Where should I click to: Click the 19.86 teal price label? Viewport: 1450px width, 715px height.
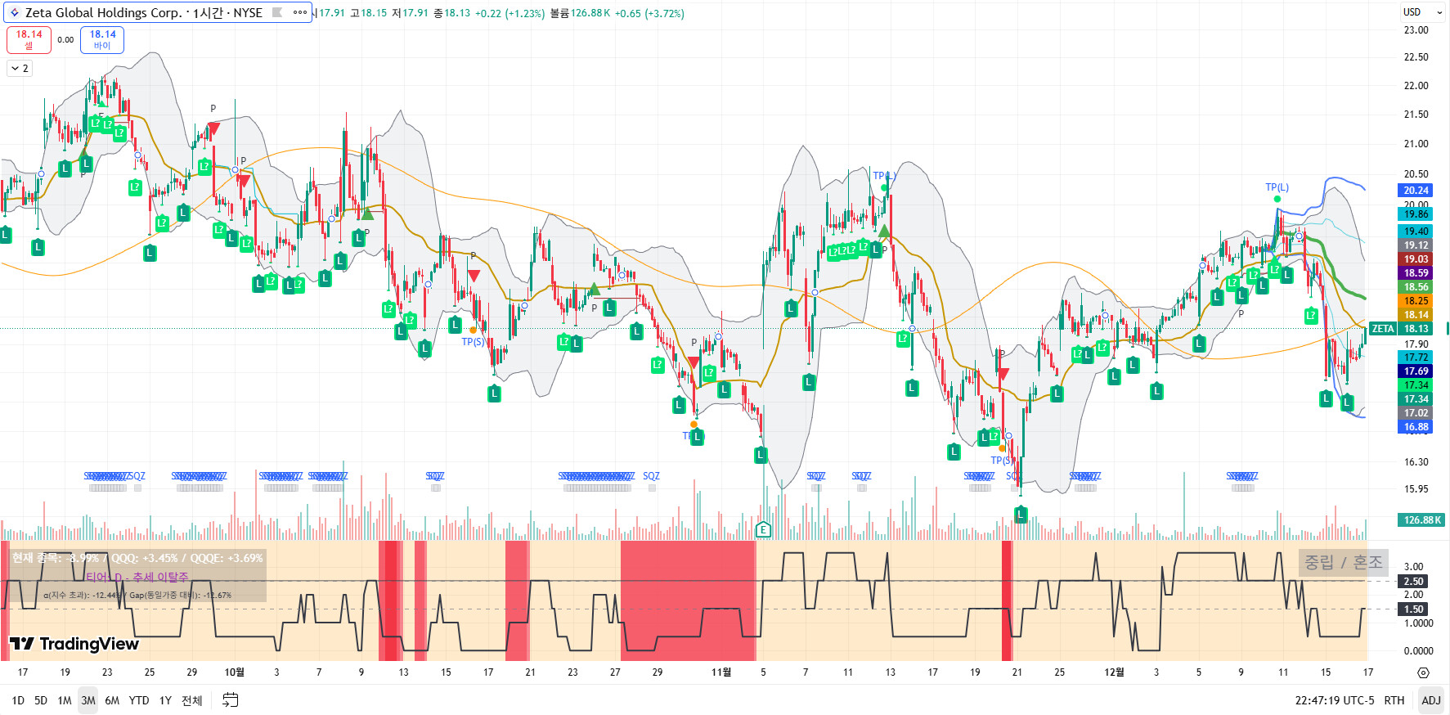coord(1416,214)
